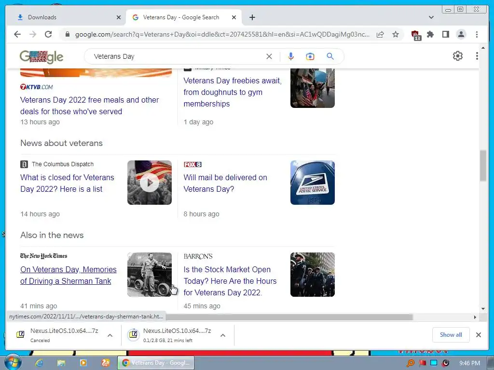Share this page using the share icon
This screenshot has width=494, height=370.
[380, 34]
